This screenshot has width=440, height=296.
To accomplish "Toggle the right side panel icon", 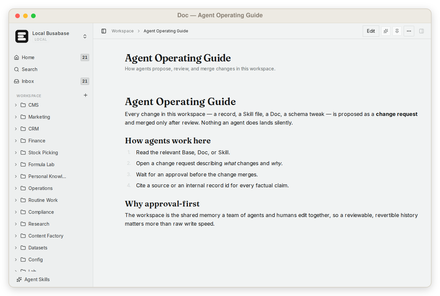I will 422,31.
